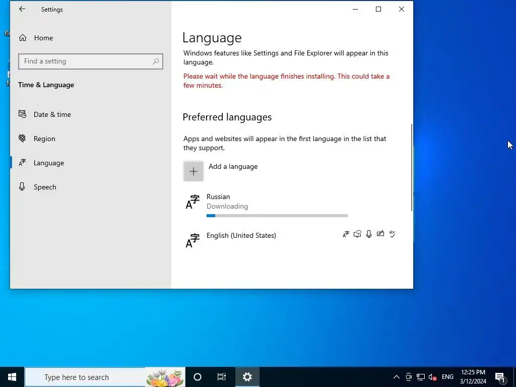
Task: Click the flowers search highlight image
Action: (x=165, y=377)
